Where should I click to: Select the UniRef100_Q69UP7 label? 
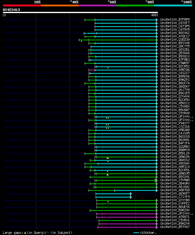tap(175, 193)
